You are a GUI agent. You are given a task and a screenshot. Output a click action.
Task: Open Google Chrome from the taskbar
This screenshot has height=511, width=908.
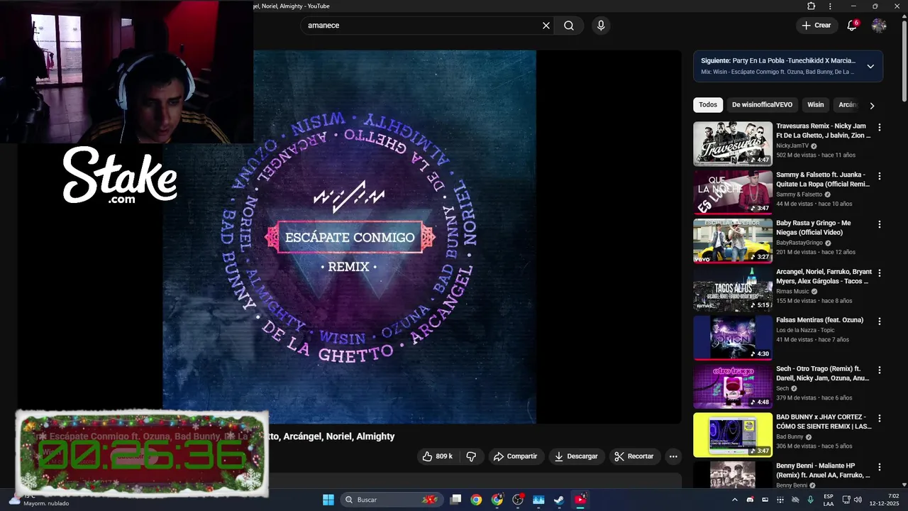(476, 500)
